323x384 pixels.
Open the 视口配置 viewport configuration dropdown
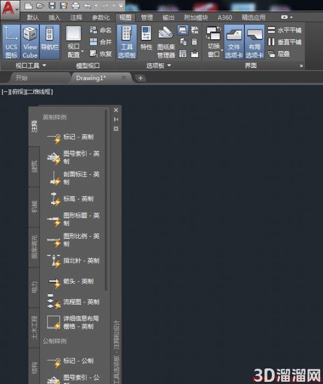point(74,41)
